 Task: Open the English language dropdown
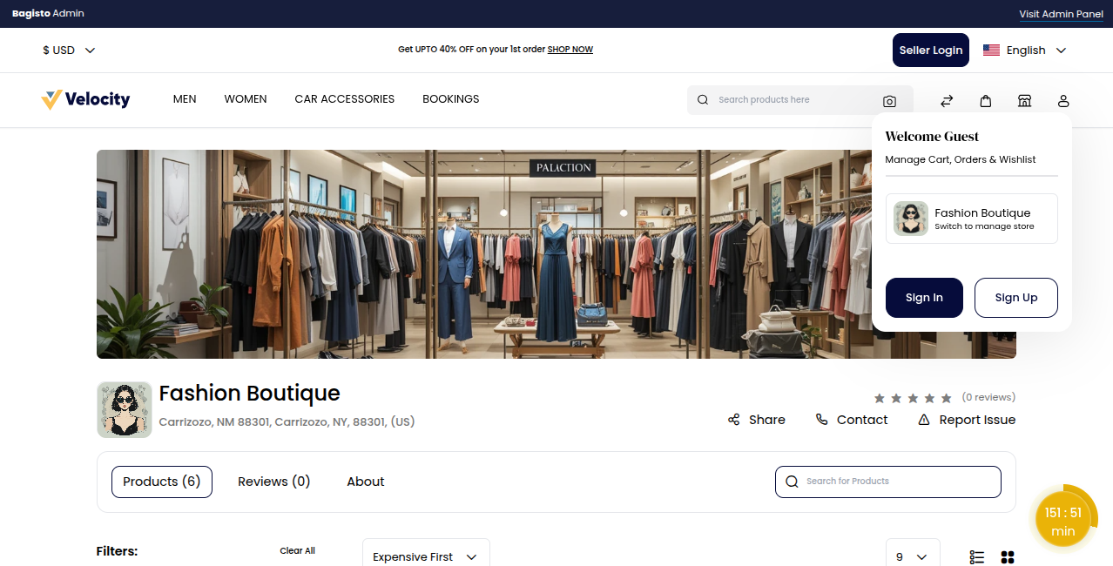1025,50
